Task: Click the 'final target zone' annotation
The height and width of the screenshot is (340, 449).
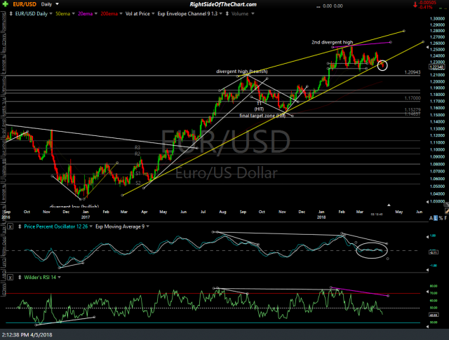Action: coord(262,116)
